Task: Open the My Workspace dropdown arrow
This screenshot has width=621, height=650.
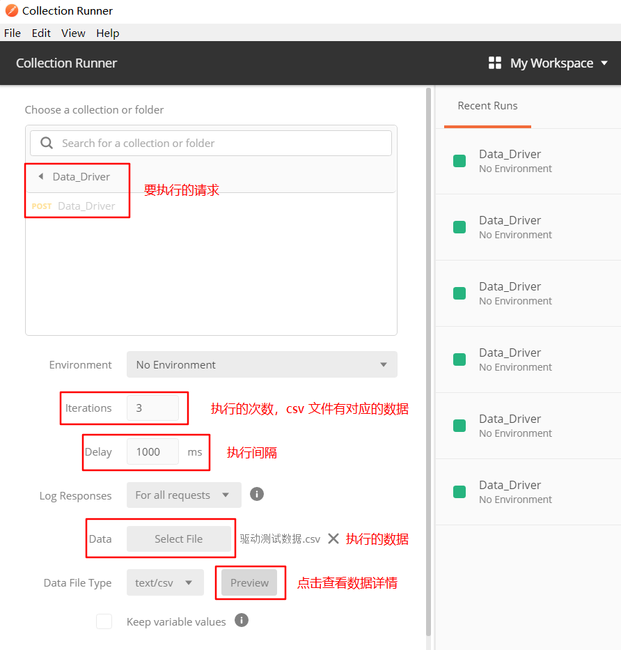Action: pos(604,63)
